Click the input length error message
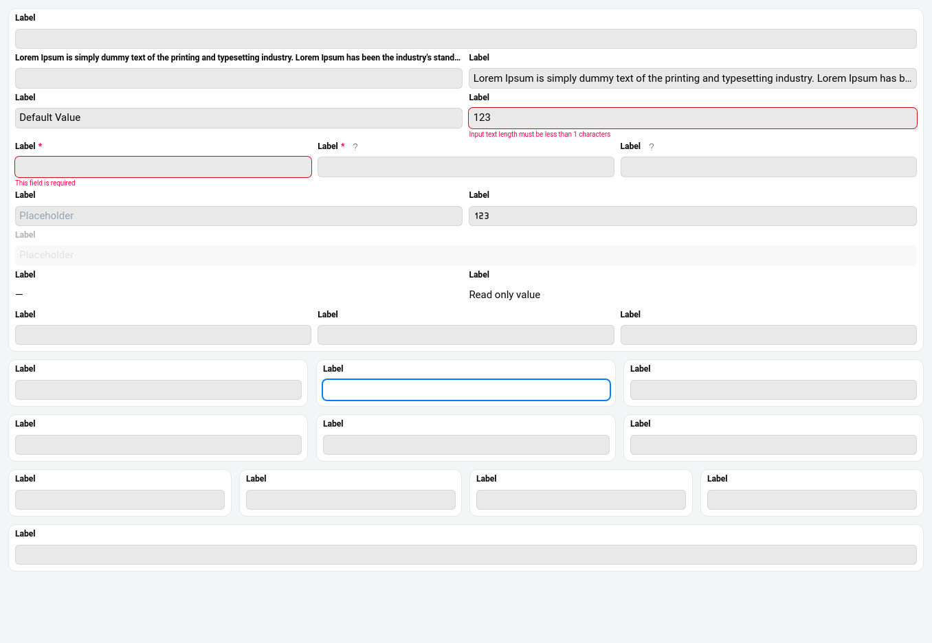This screenshot has height=643, width=932. coord(540,135)
